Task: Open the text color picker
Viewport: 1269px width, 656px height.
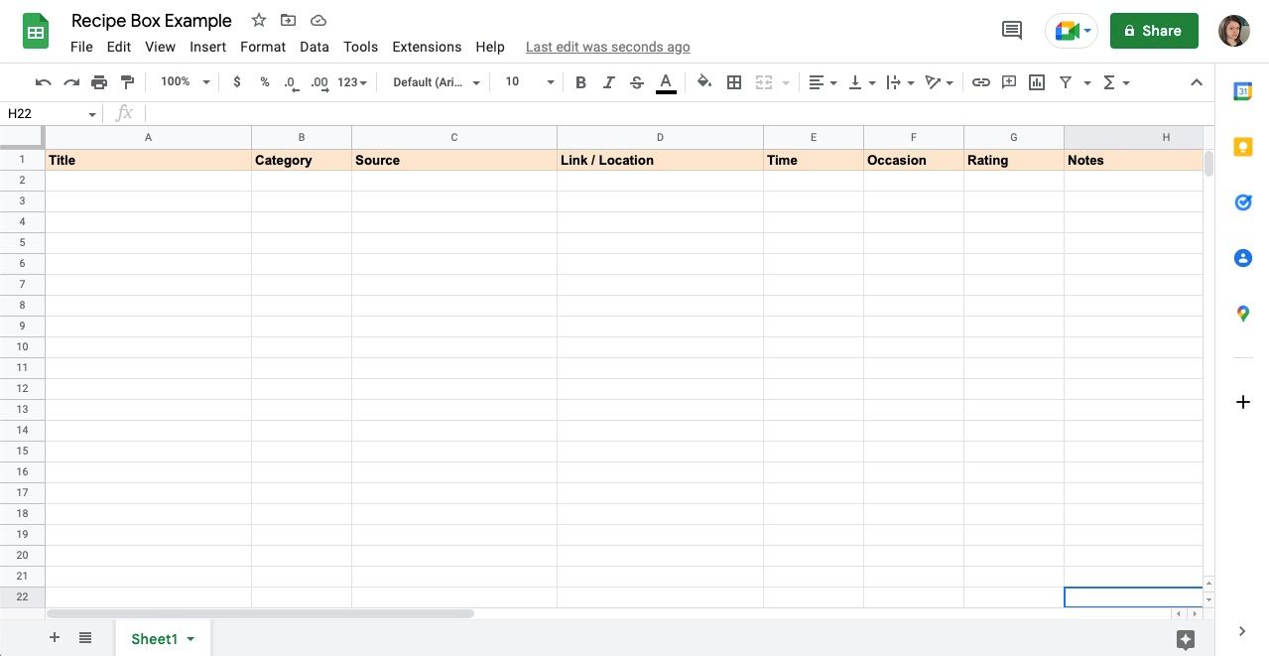Action: pos(666,82)
